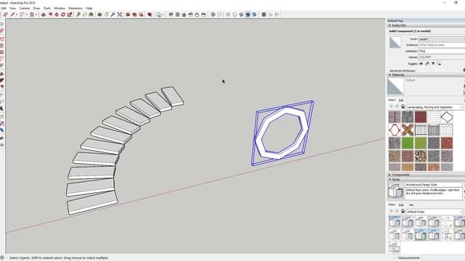
Task: Select the first style thumbnail in Default Styles
Action: click(x=395, y=222)
